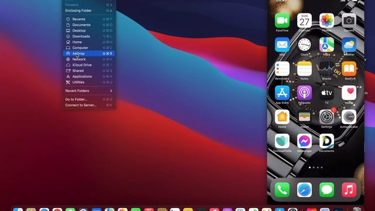Launch Music from the iPhone dock
The height and width of the screenshot is (211, 375).
[349, 190]
